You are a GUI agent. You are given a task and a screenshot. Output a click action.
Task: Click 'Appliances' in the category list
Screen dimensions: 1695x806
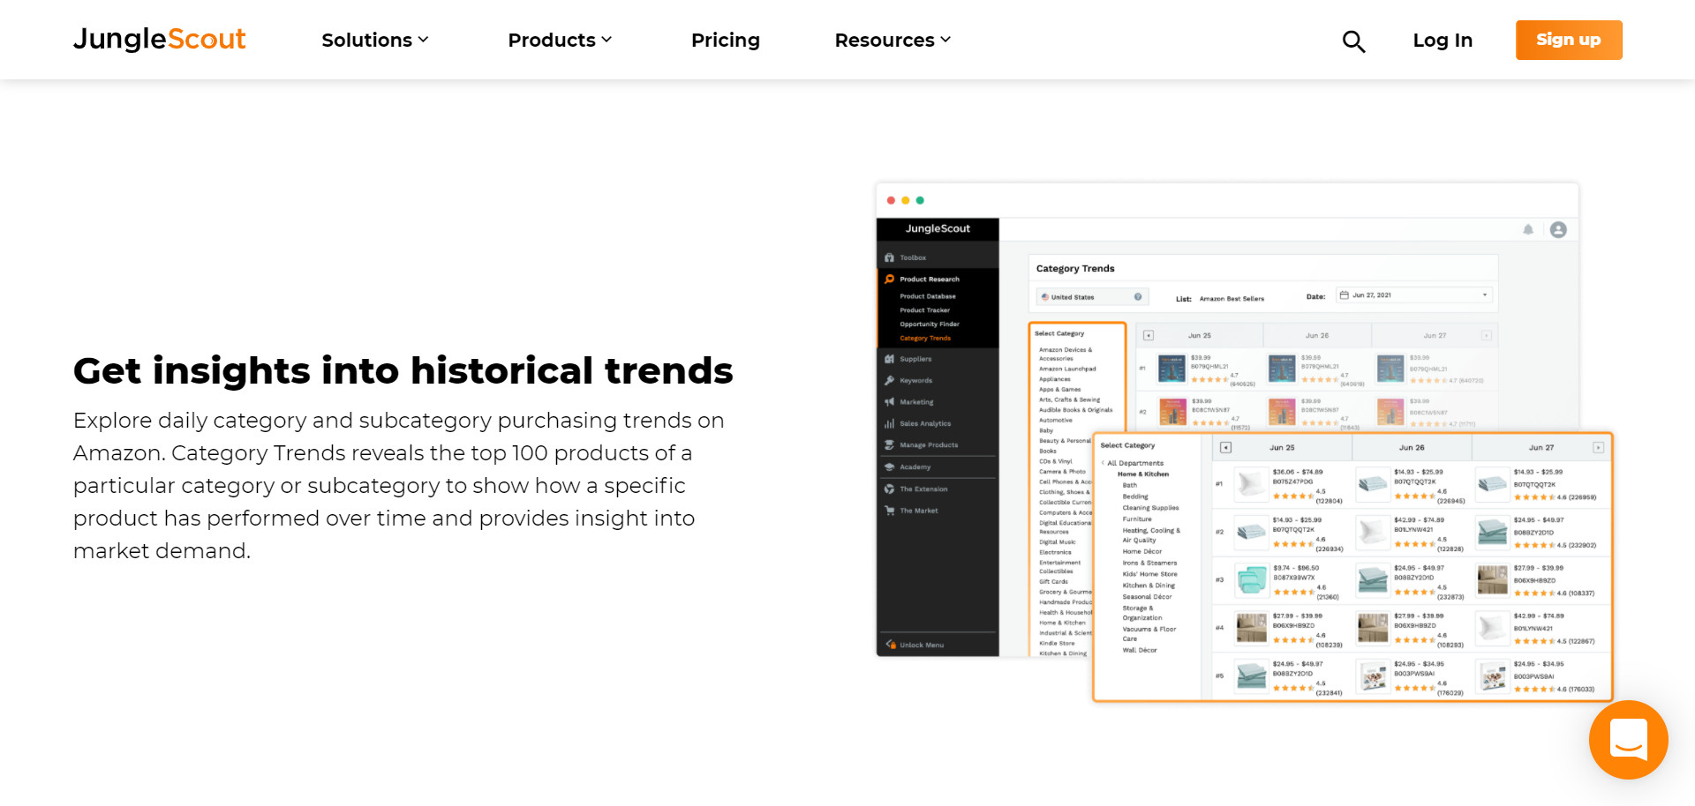[x=1054, y=379]
